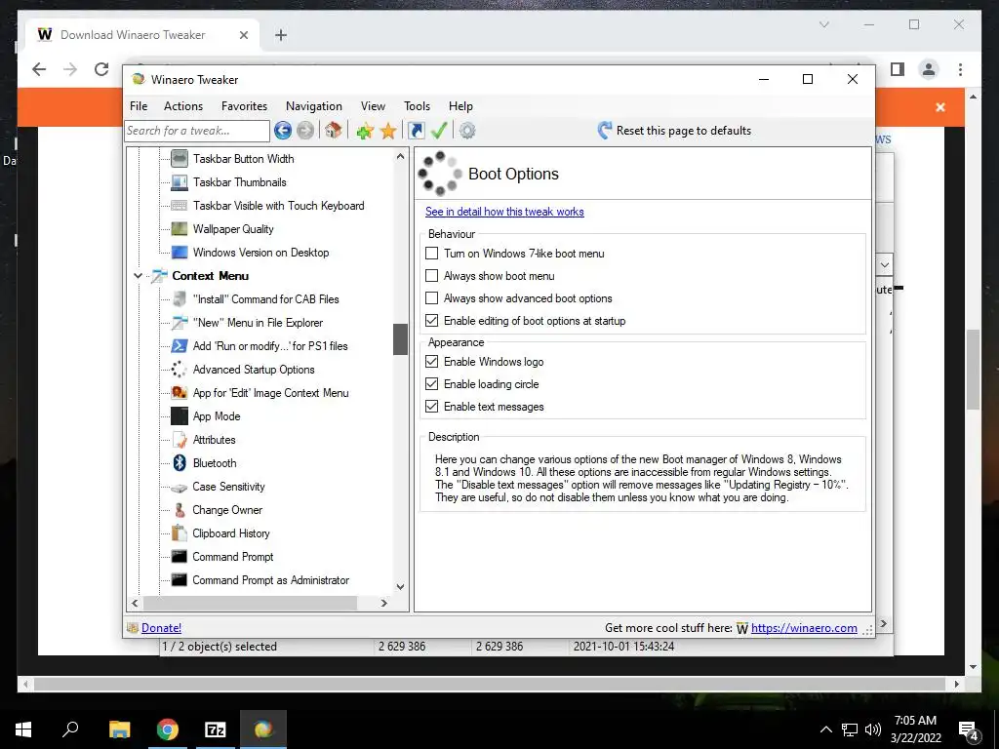The width and height of the screenshot is (999, 749).
Task: Reload the Chrome page
Action: [x=101, y=69]
